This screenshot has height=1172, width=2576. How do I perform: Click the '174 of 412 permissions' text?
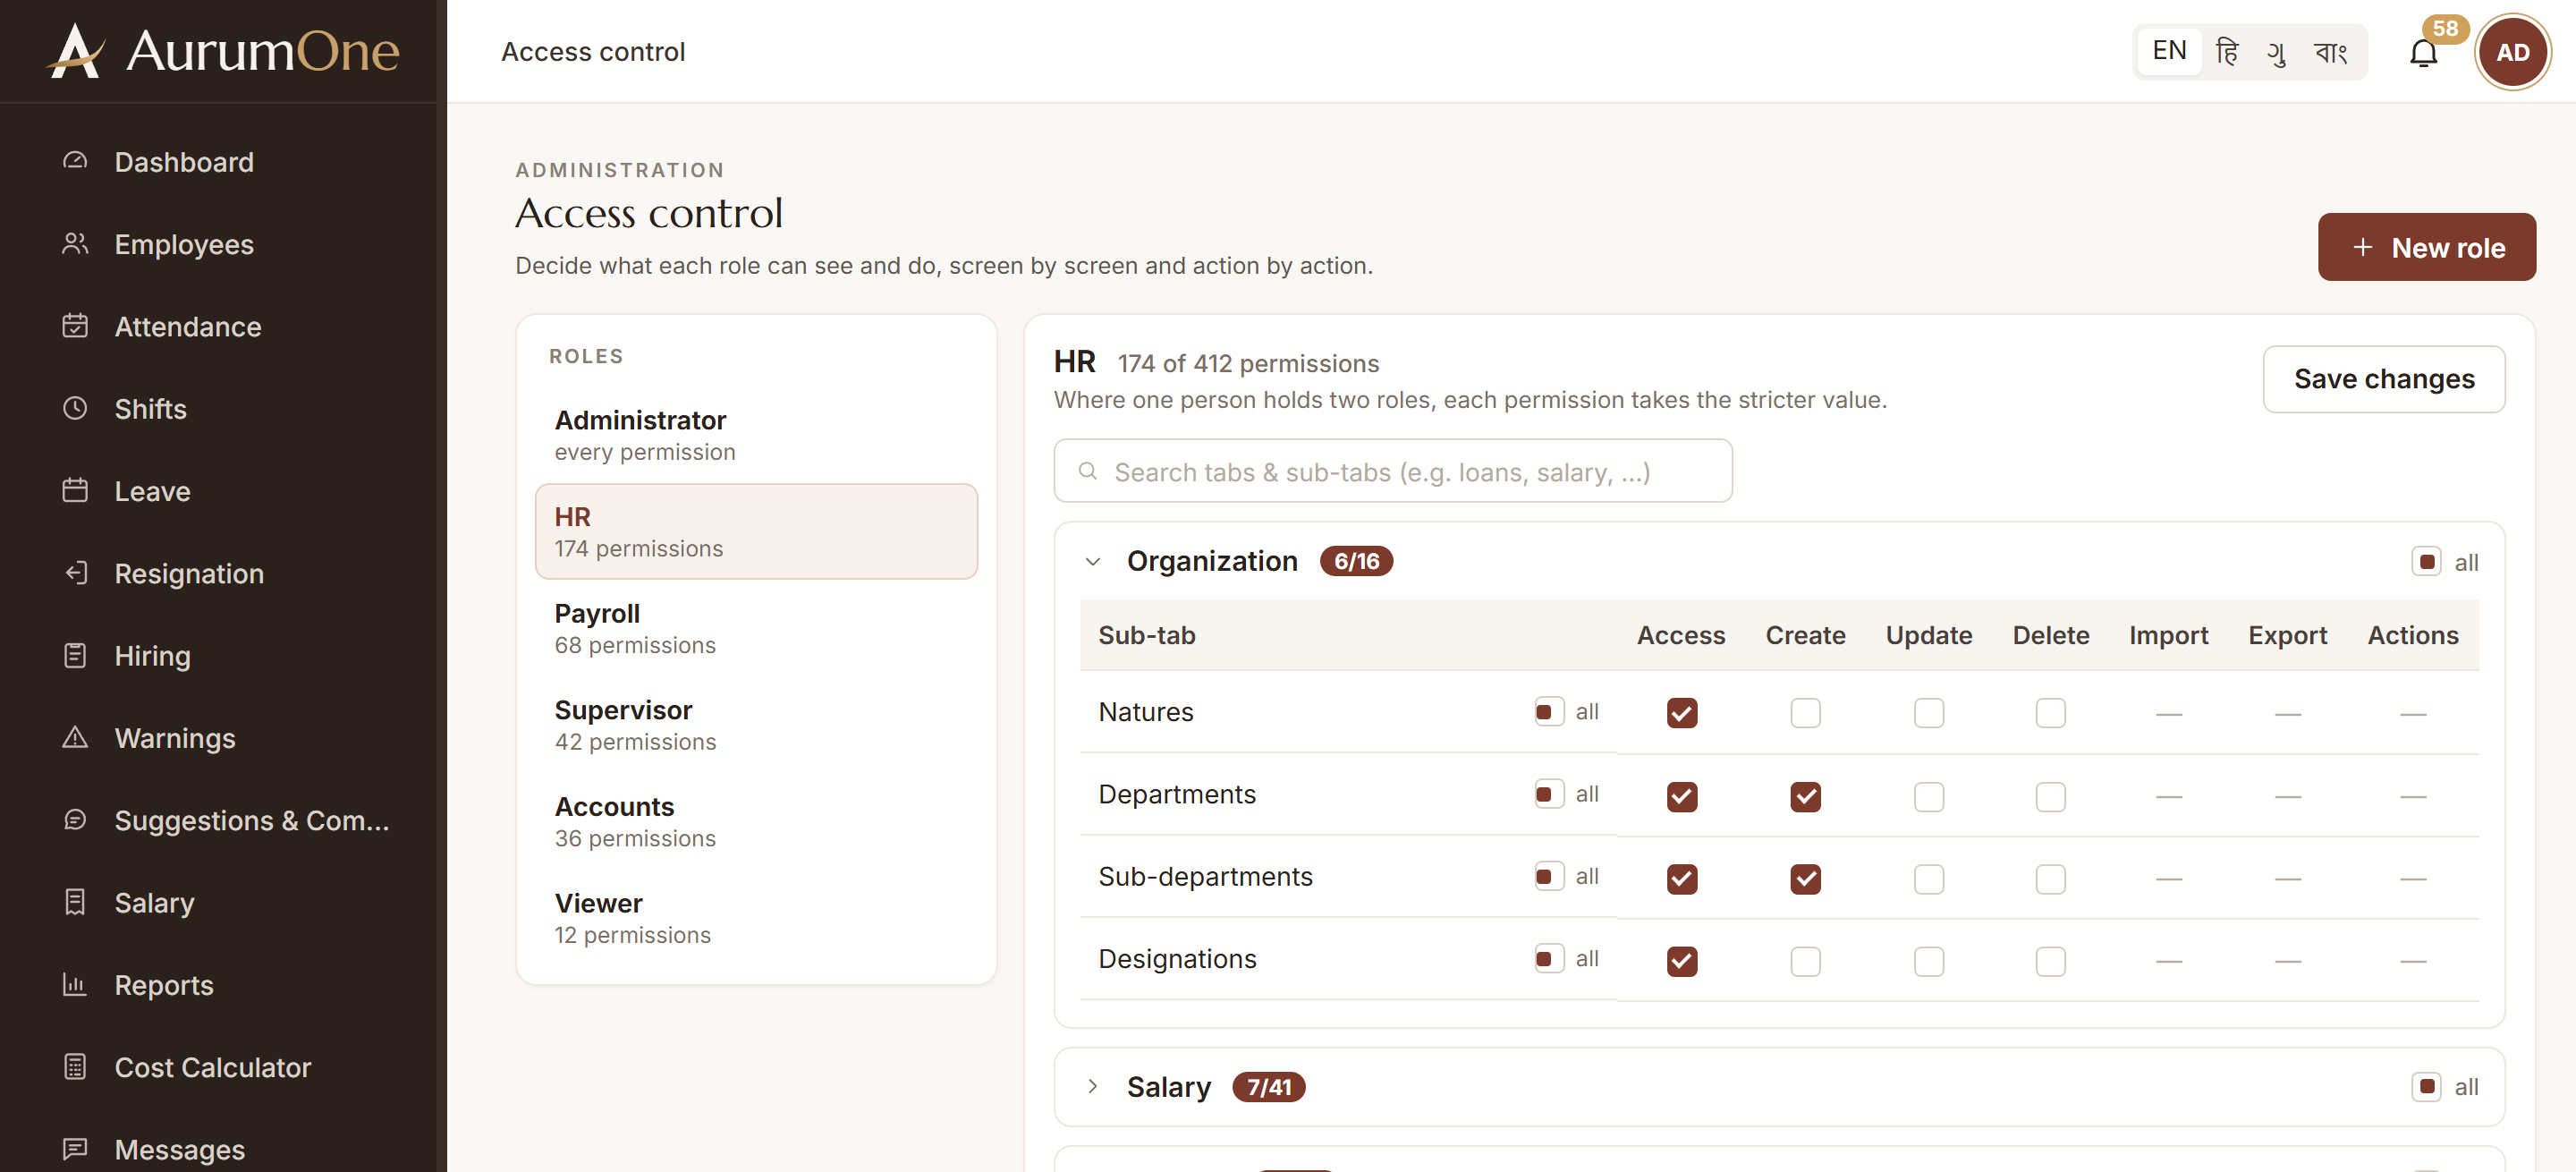[1248, 363]
